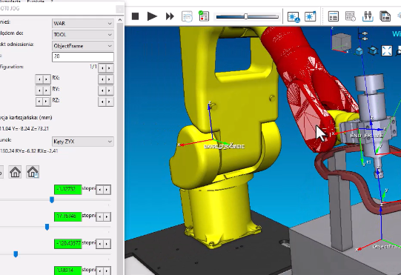Click the RX increase arrow at the far right

tap(110, 79)
